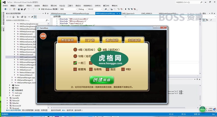Check the 连庄 checkbox
Image resolution: width=217 pixels, height=117 pixels.
pyautogui.click(x=107, y=69)
